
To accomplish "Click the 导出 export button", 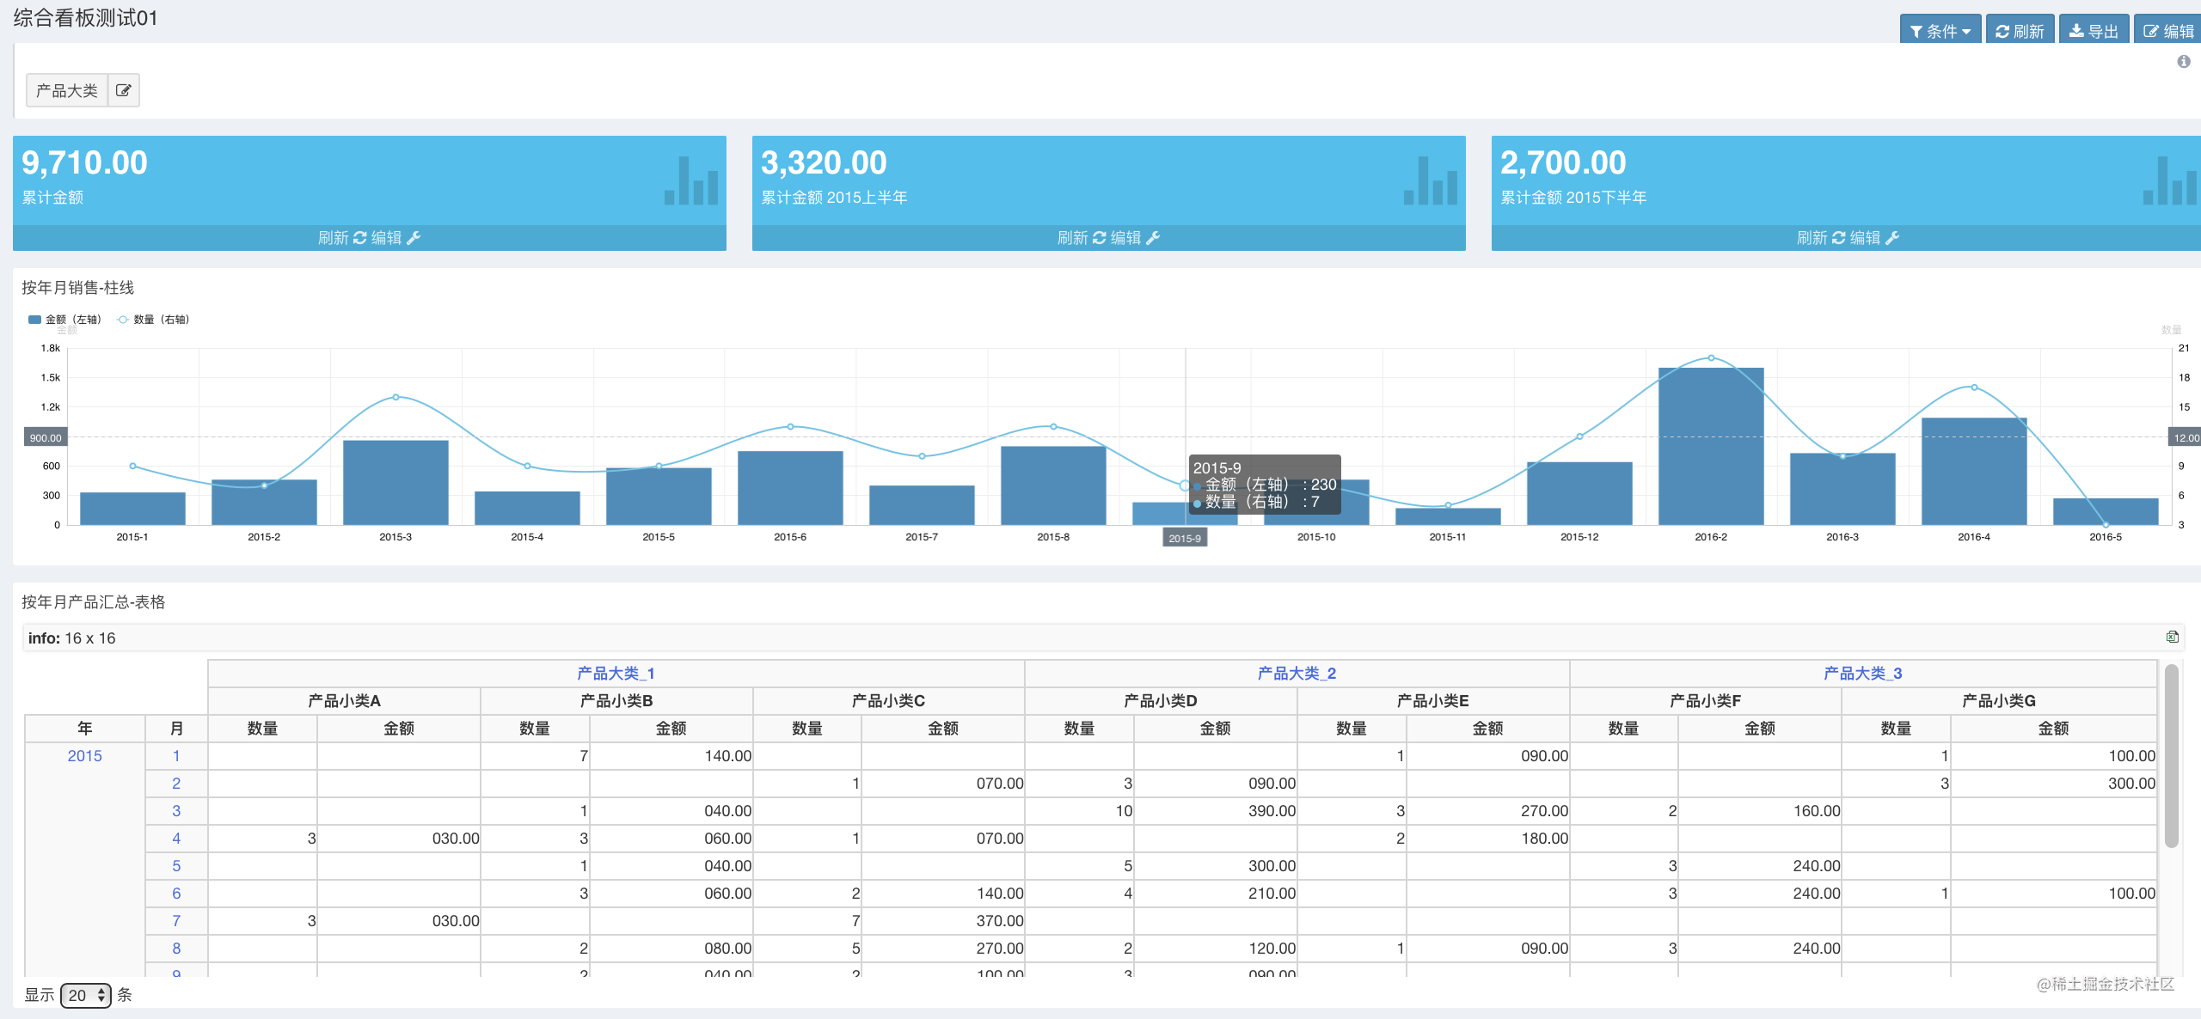I will pyautogui.click(x=2094, y=30).
